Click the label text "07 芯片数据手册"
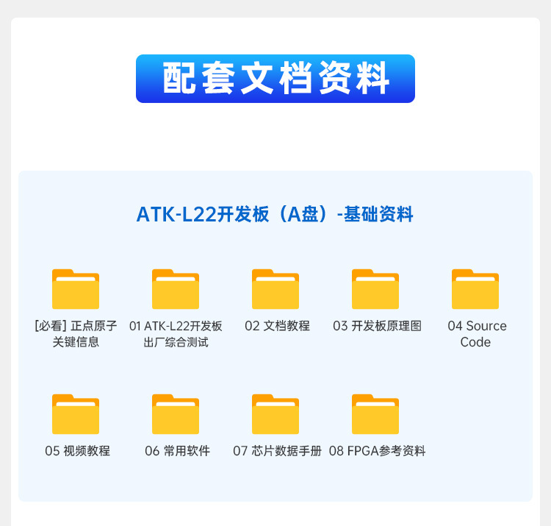 277,451
